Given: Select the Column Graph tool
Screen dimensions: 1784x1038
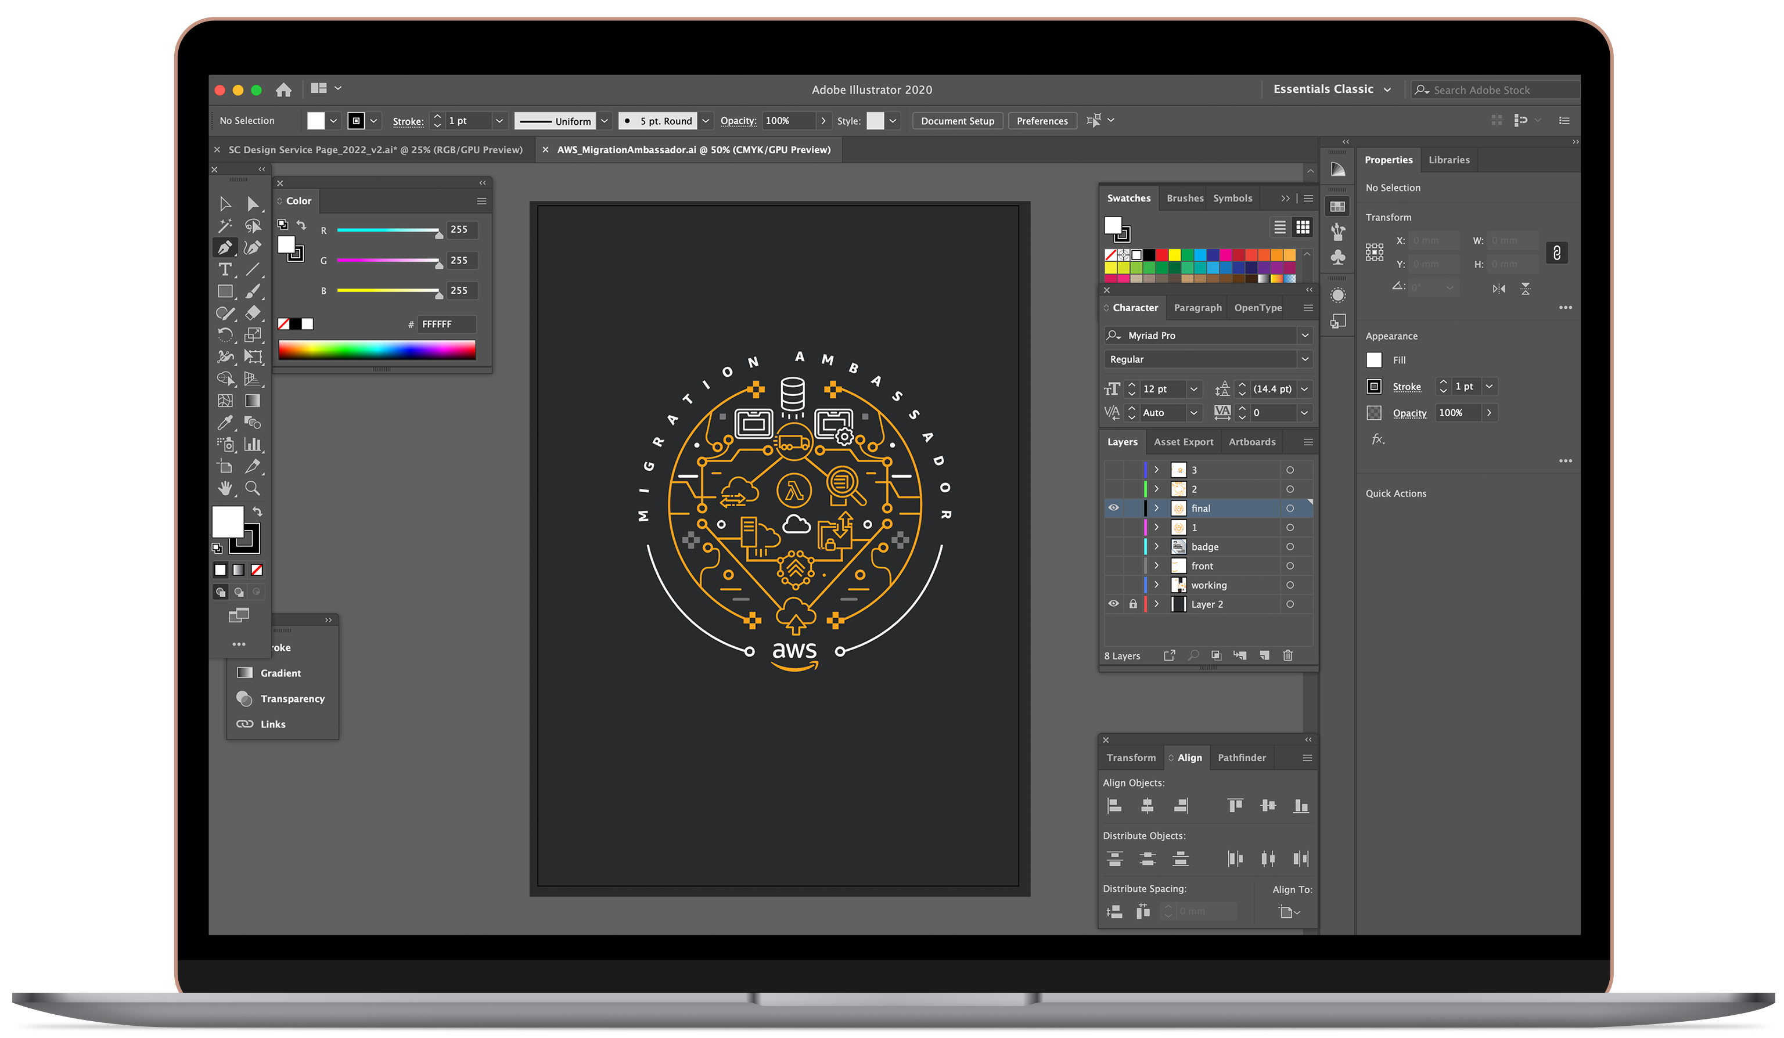Looking at the screenshot, I should tap(253, 445).
